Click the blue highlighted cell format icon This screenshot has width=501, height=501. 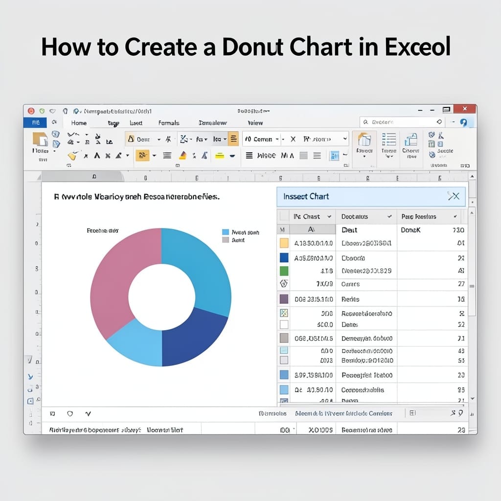(334, 156)
